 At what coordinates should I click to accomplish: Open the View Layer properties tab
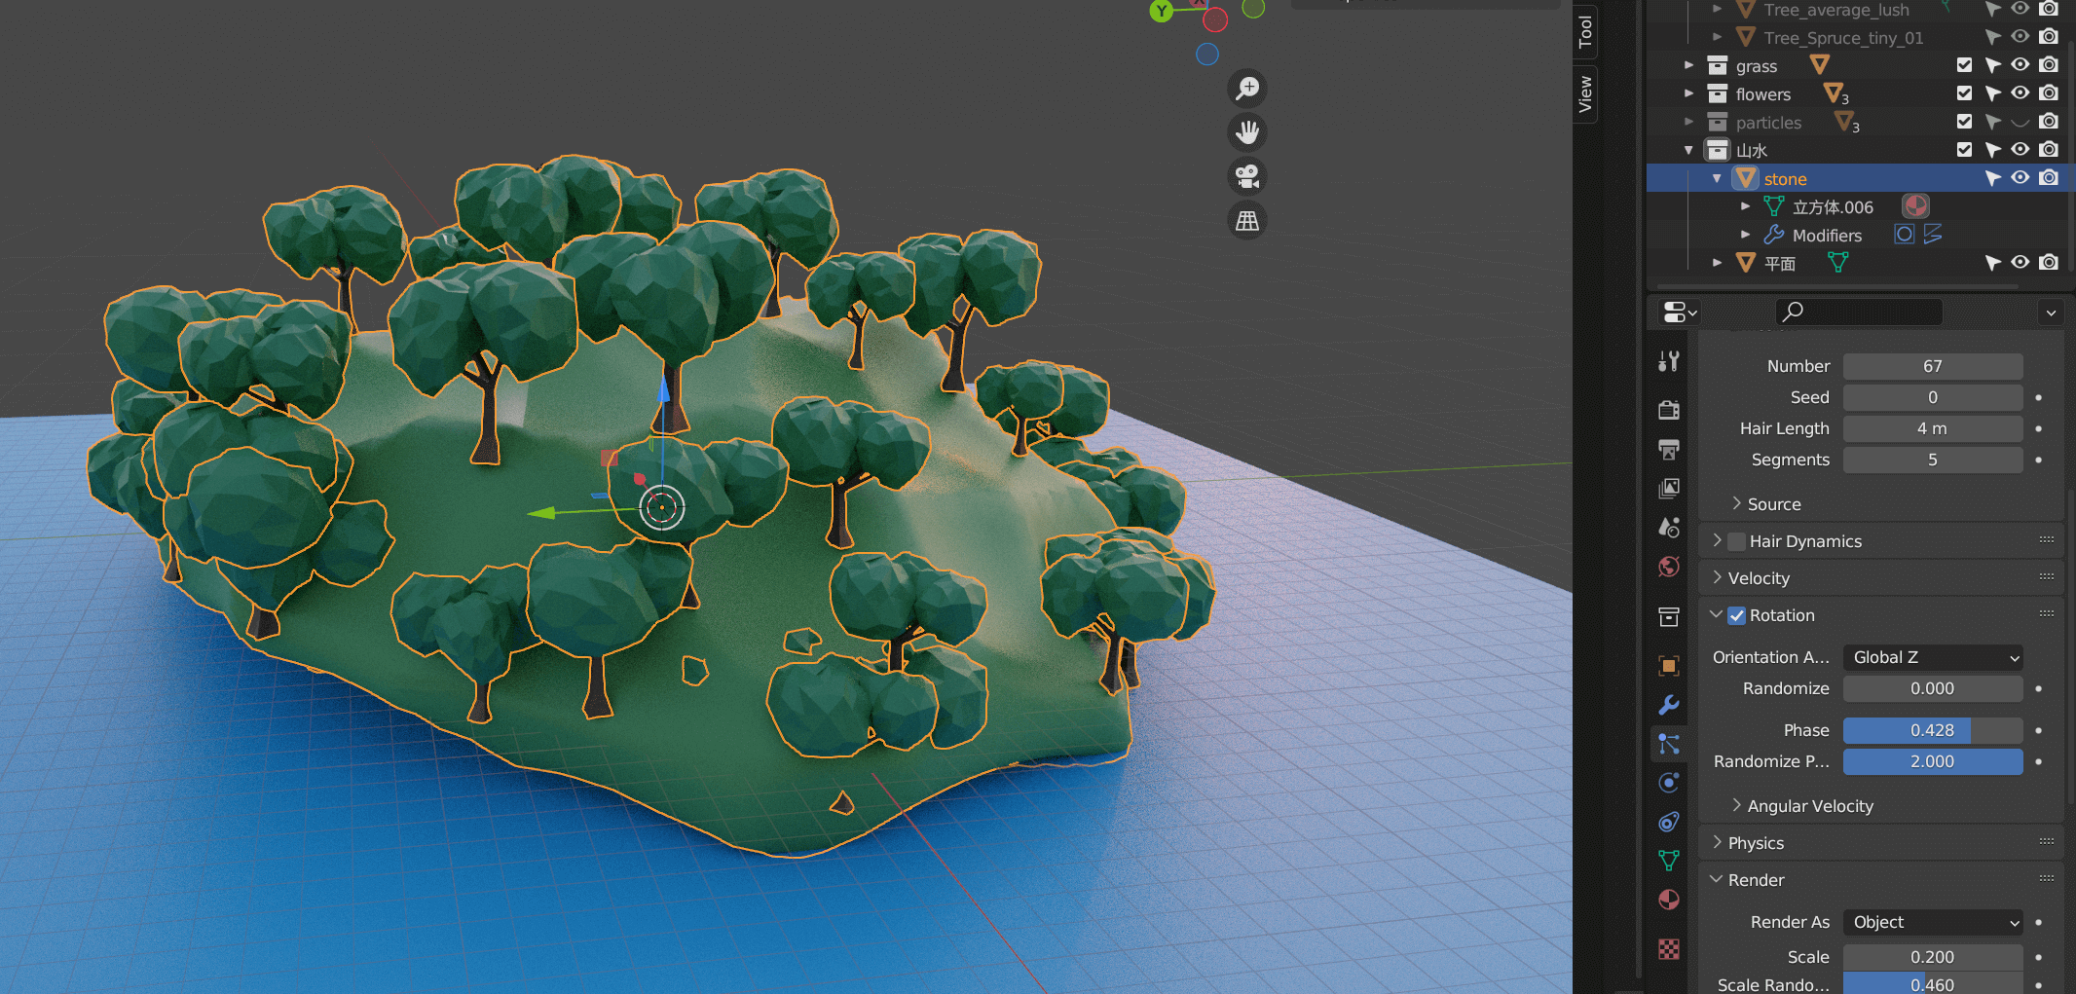[x=1669, y=488]
